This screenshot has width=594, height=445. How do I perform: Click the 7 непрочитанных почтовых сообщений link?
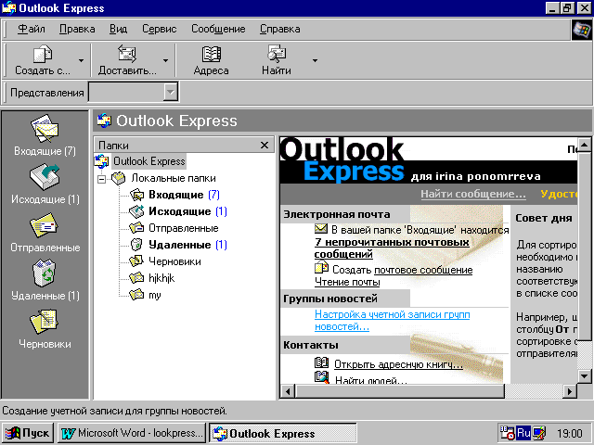click(x=392, y=248)
